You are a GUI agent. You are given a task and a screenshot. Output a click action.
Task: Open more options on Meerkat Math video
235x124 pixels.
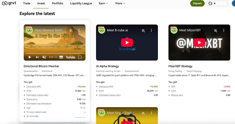coord(79,30)
